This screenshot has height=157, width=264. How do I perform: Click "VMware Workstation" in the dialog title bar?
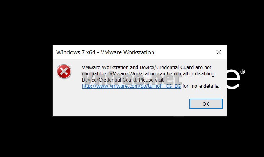[127, 52]
